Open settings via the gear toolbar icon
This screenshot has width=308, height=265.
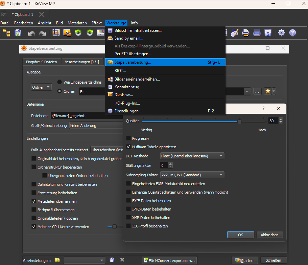[x=282, y=32]
